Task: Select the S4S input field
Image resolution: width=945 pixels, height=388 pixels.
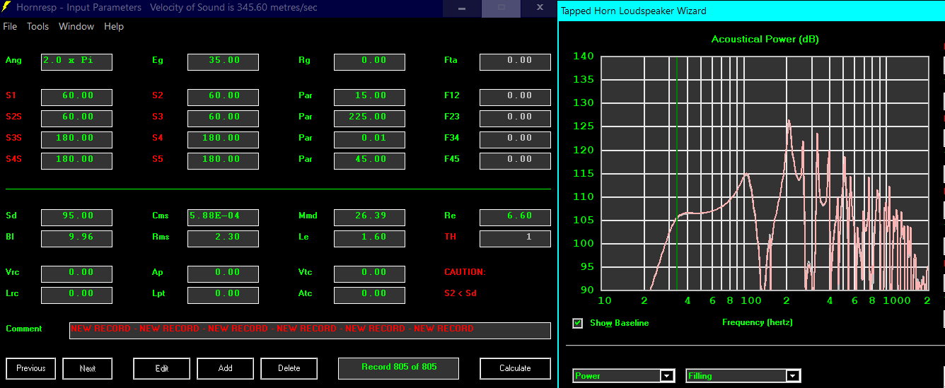Action: pos(76,160)
